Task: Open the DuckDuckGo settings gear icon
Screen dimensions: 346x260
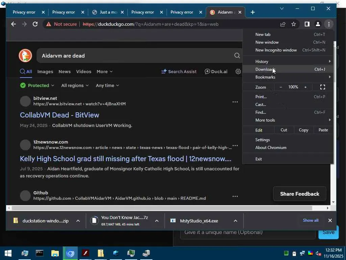Action: pyautogui.click(x=238, y=71)
